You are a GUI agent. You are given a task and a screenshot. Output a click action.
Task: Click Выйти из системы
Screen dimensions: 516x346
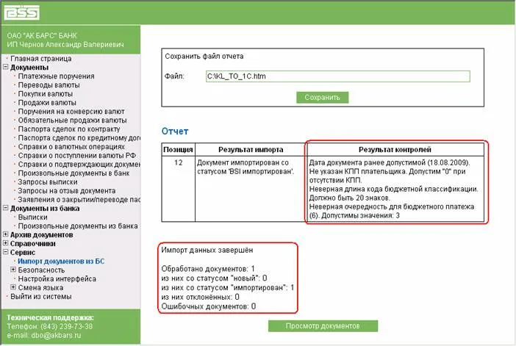(x=41, y=296)
